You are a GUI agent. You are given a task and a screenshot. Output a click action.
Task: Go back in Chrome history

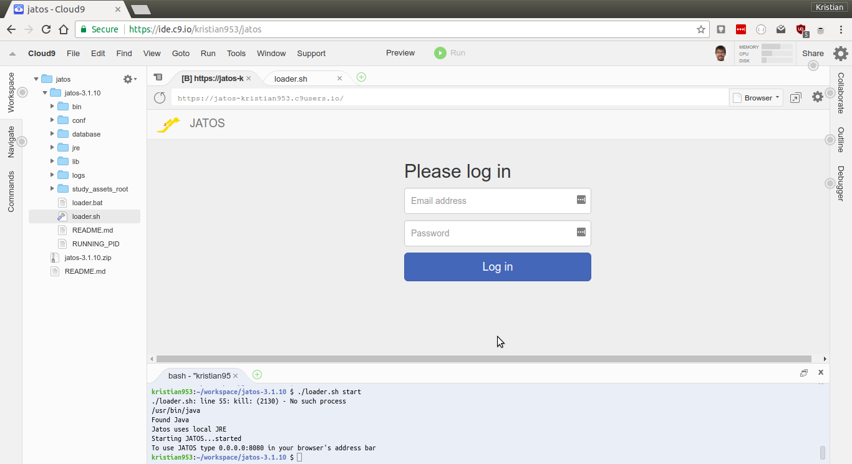coord(11,29)
